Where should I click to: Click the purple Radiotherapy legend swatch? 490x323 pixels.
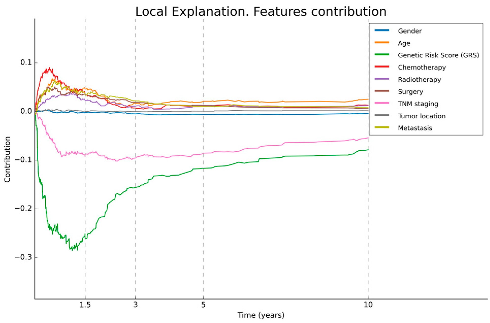click(382, 79)
